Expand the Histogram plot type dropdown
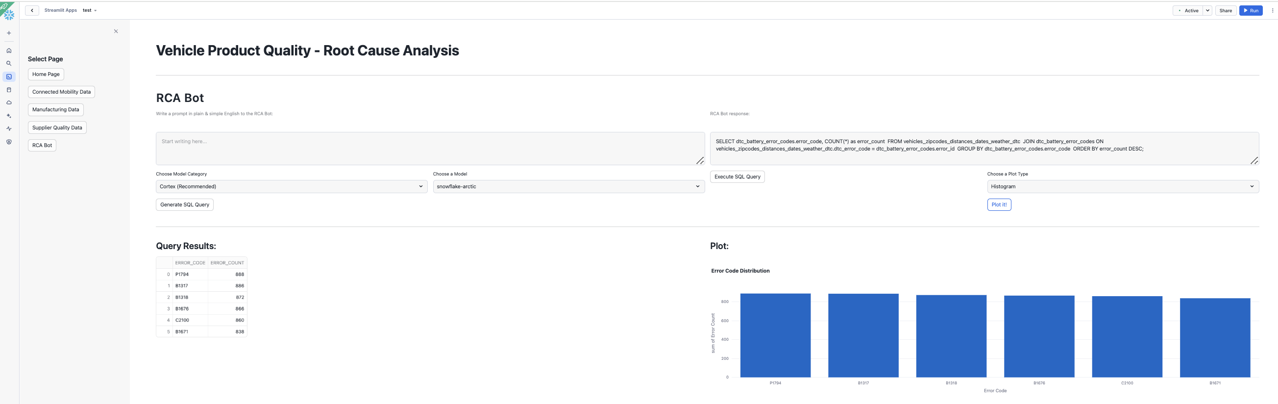This screenshot has width=1278, height=404. [1122, 187]
